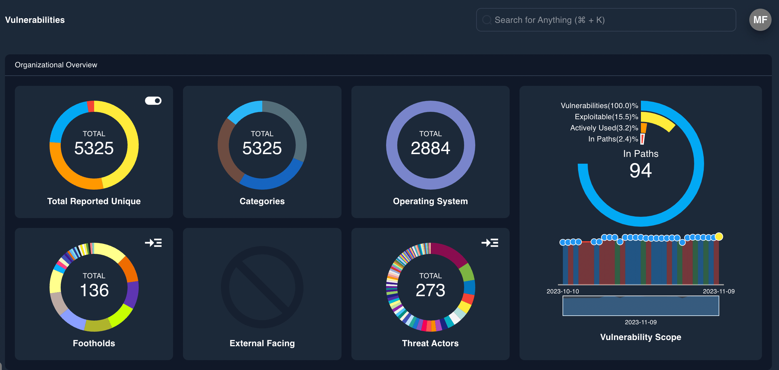This screenshot has width=779, height=370.
Task: Click the search magnifier icon in search bar
Action: (x=487, y=20)
